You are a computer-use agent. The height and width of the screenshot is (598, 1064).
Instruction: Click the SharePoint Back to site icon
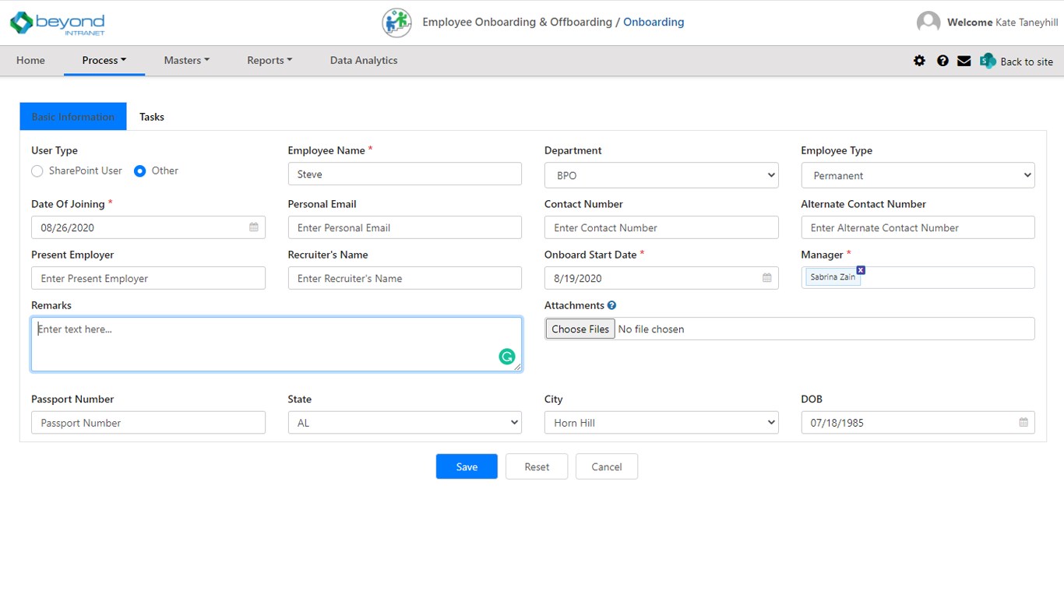point(988,61)
